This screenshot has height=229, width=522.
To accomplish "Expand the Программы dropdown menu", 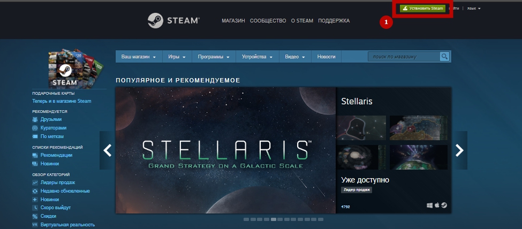I will (x=214, y=57).
